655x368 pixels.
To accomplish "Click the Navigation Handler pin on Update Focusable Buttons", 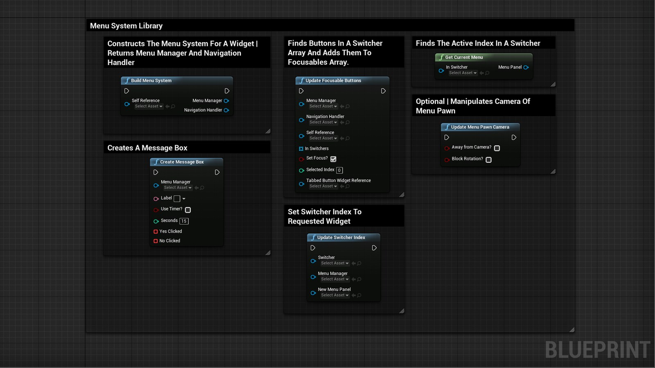I will tap(301, 120).
